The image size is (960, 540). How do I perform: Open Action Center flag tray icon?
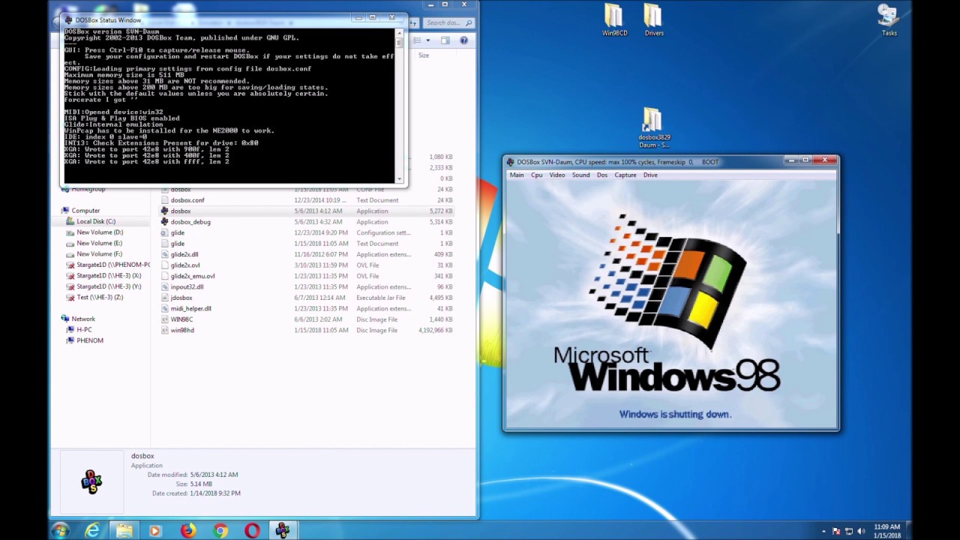(x=837, y=532)
